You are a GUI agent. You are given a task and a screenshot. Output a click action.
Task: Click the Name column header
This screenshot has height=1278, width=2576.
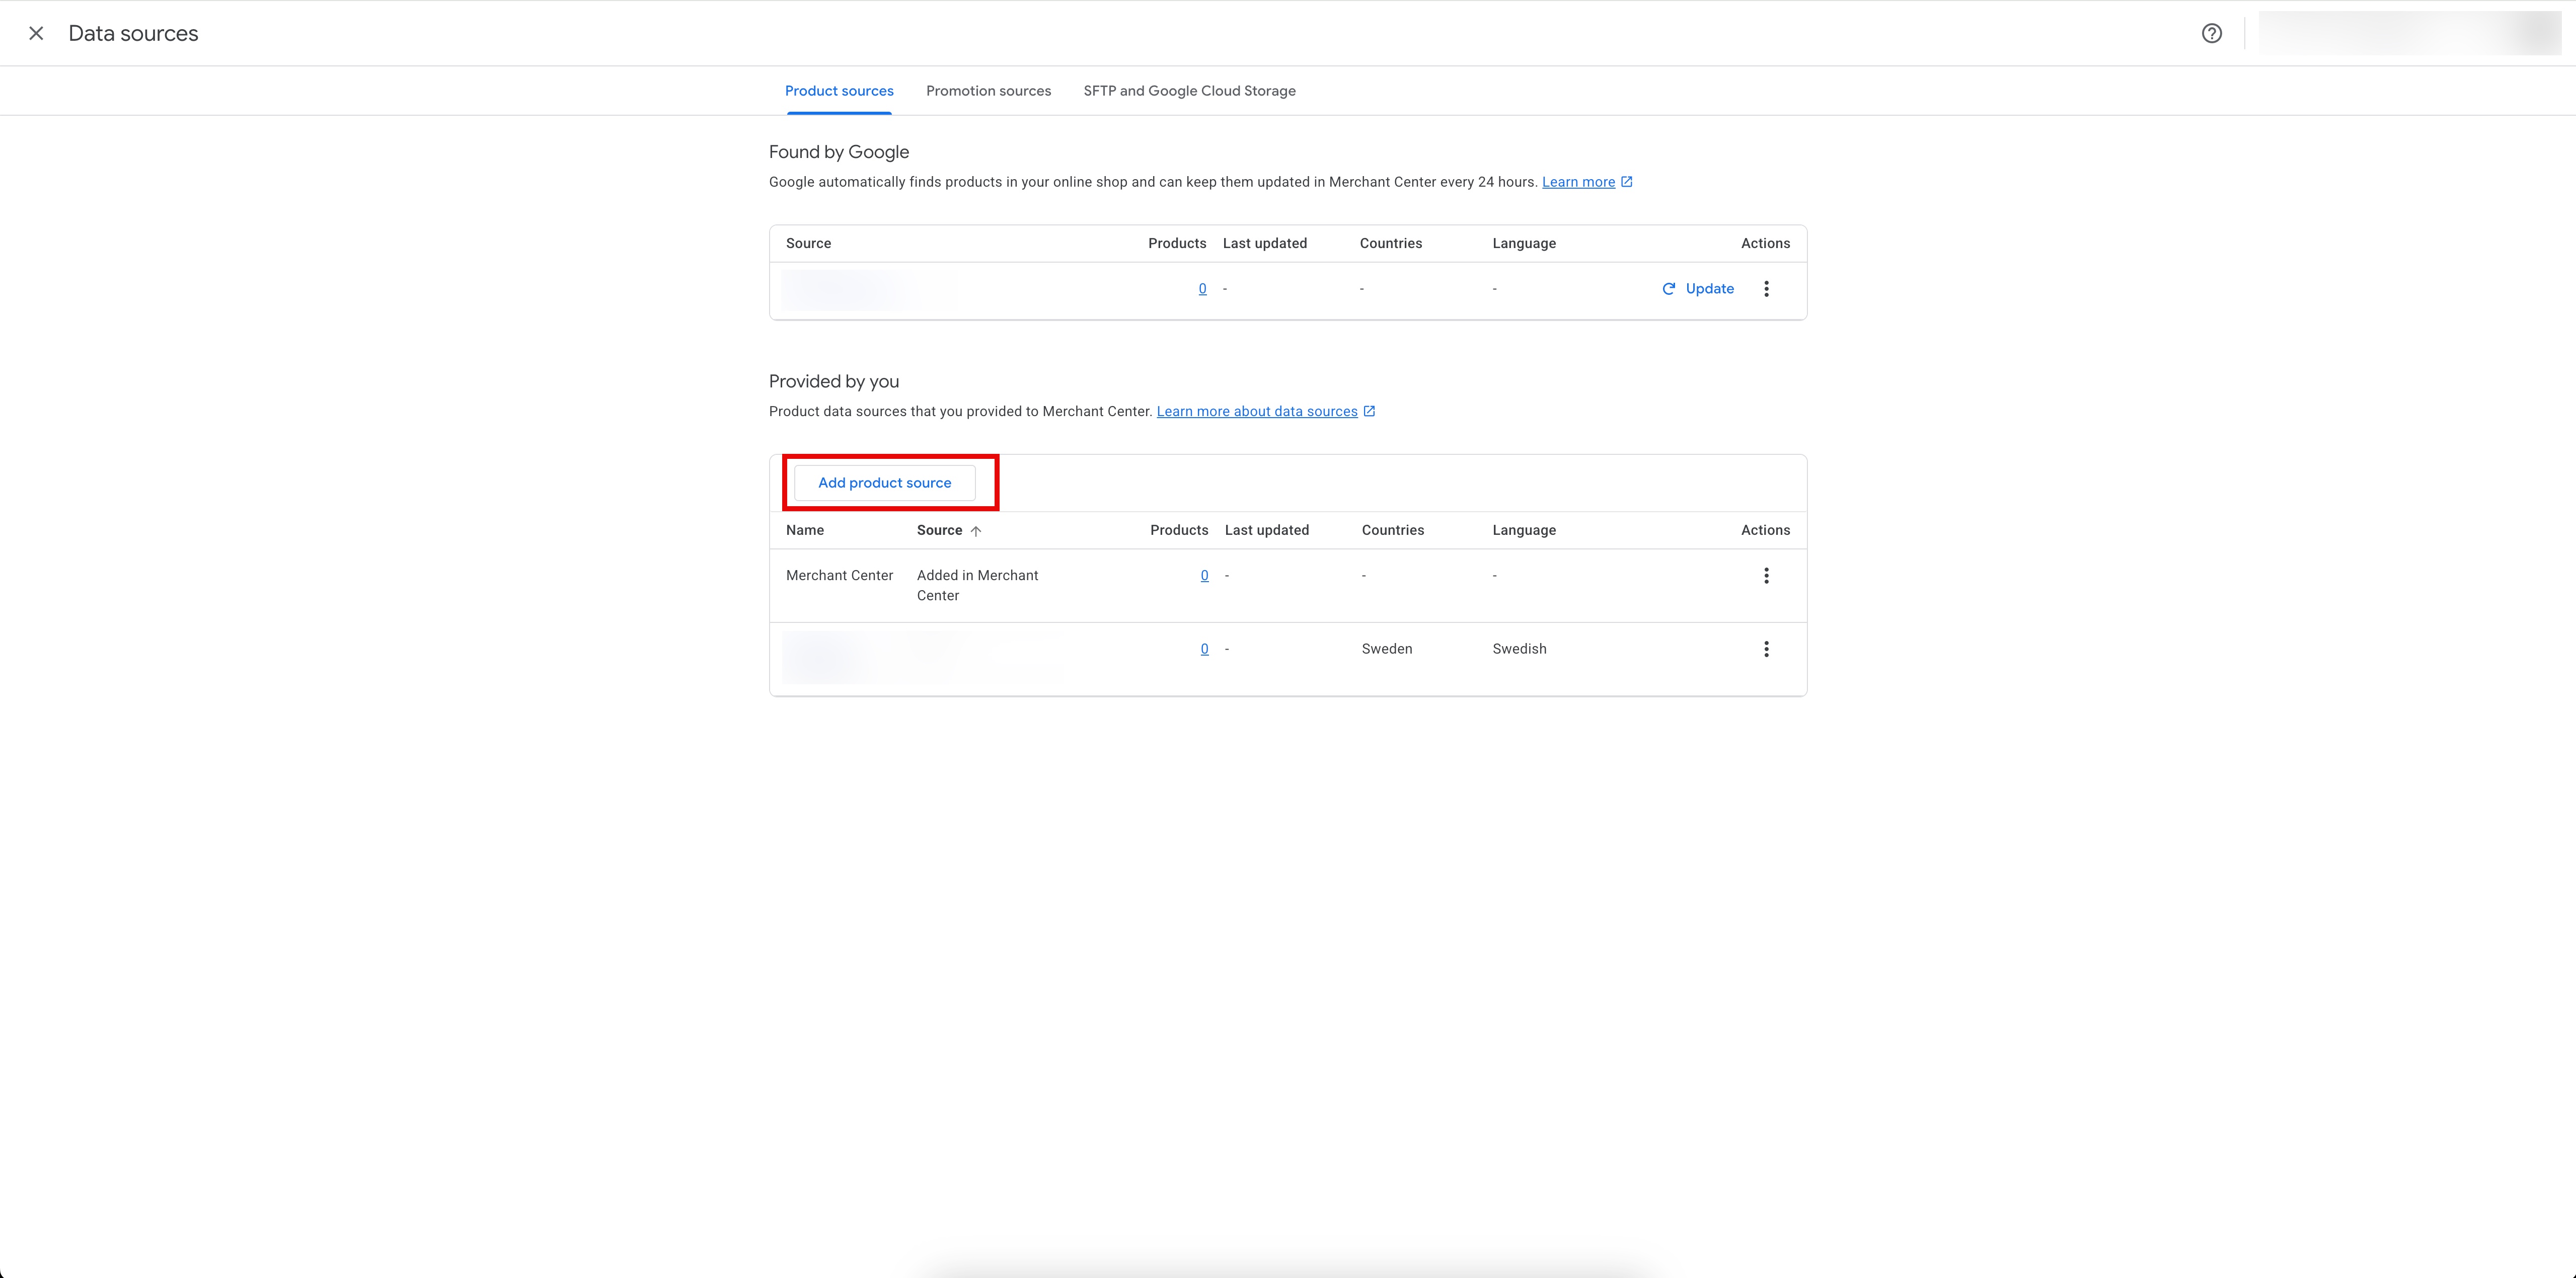click(x=804, y=530)
